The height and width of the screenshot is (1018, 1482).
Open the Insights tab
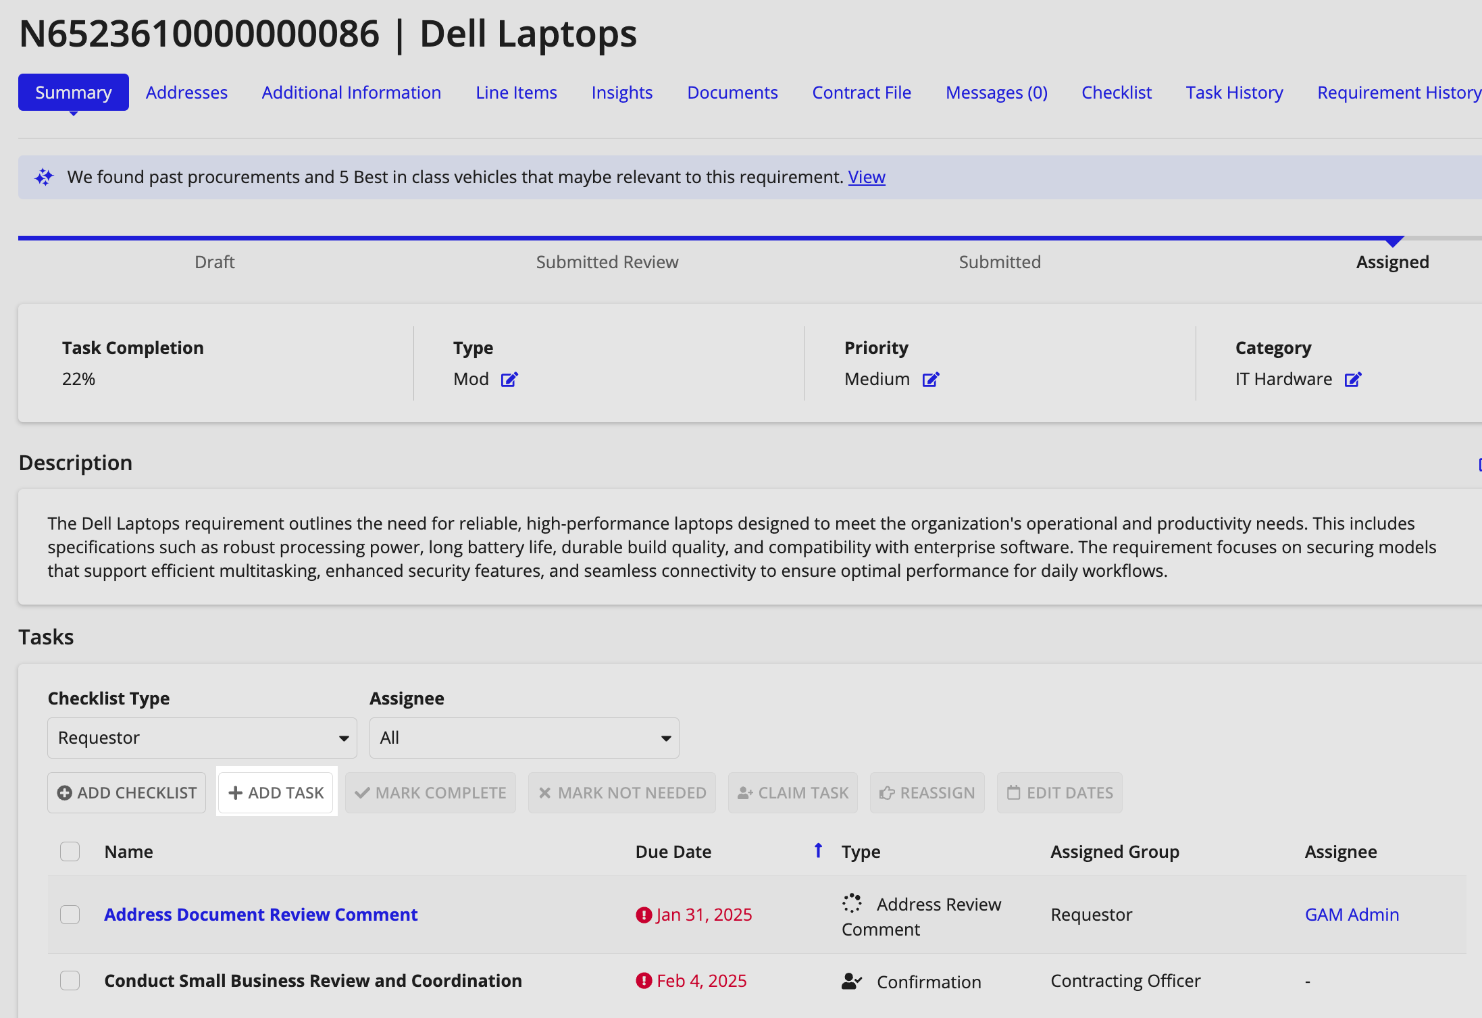click(622, 93)
